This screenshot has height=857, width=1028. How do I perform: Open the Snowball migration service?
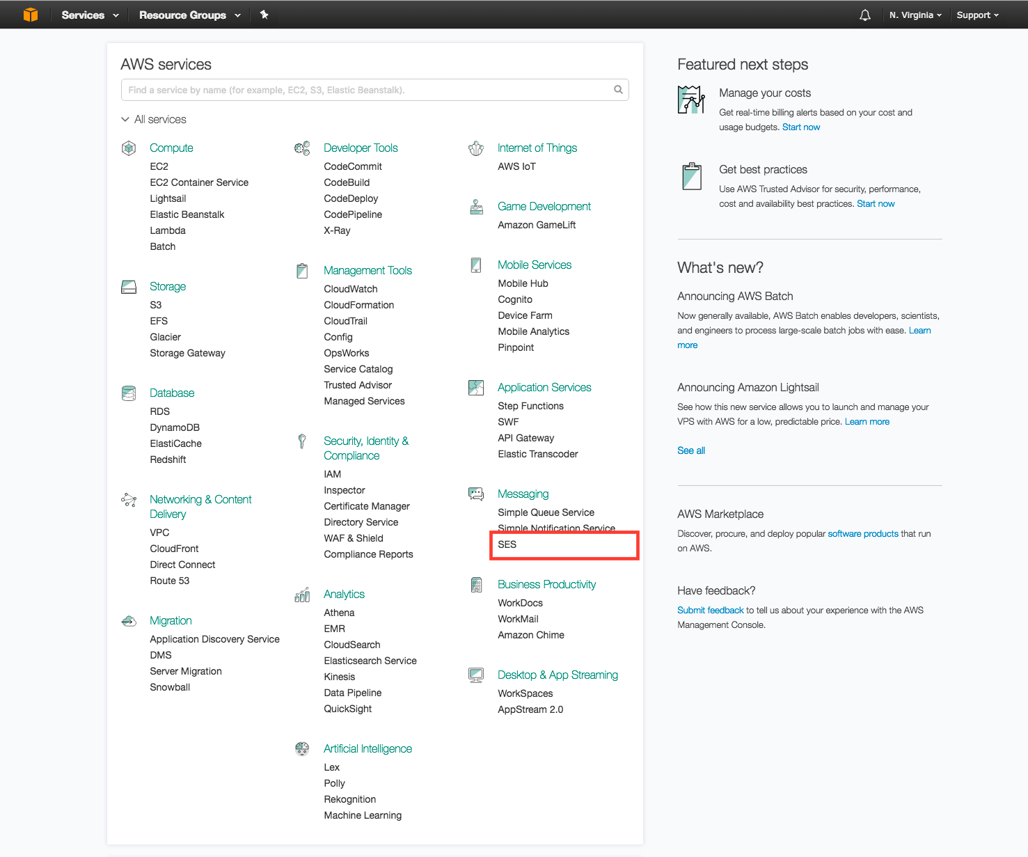pos(170,687)
